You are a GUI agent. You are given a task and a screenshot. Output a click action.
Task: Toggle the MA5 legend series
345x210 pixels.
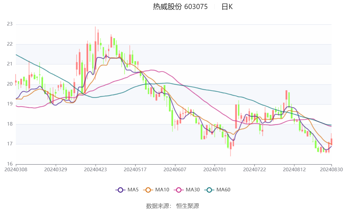pyautogui.click(x=127, y=190)
